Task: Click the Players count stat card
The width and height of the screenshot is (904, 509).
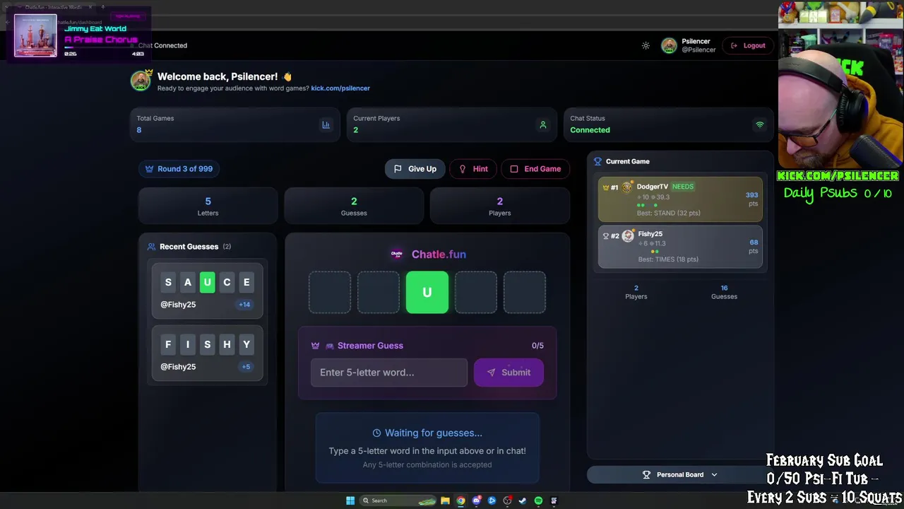Action: point(499,206)
